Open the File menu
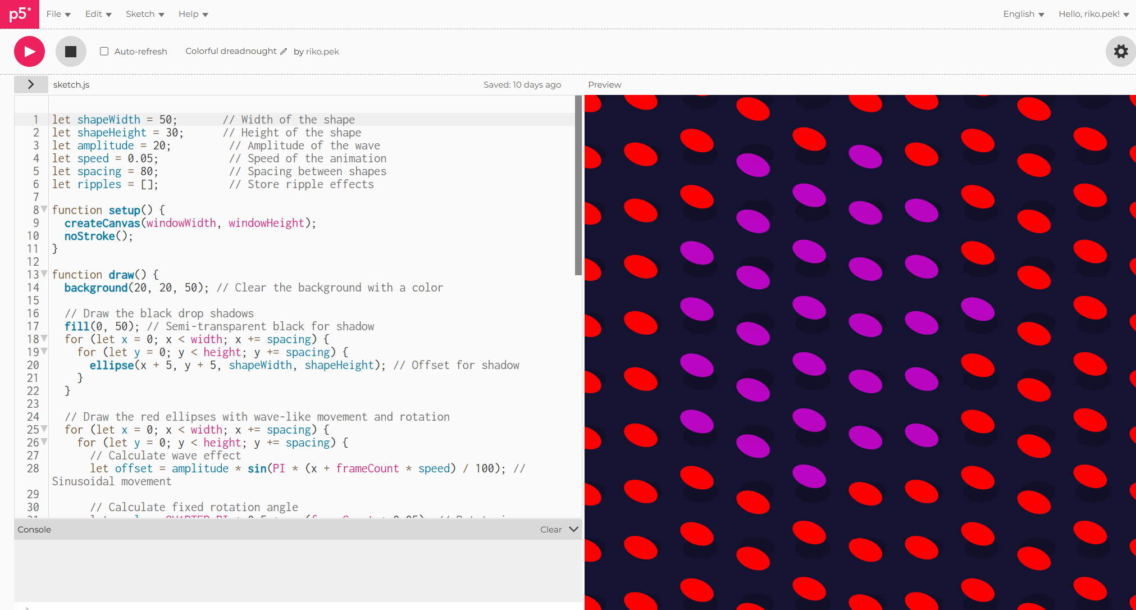Screen dimensions: 1136x610 coord(58,14)
